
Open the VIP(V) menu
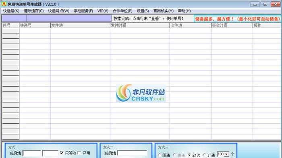click(103, 11)
